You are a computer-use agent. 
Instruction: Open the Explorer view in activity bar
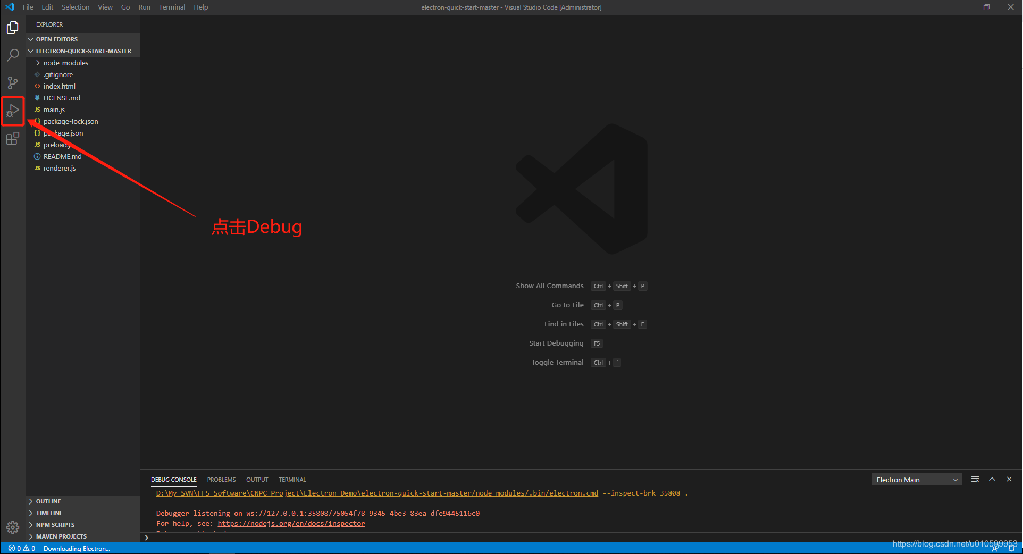13,28
